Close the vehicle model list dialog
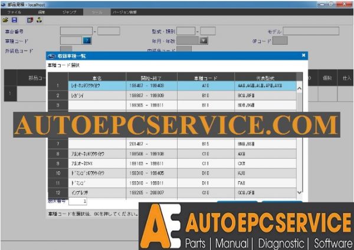The height and width of the screenshot is (250, 354). [304, 55]
